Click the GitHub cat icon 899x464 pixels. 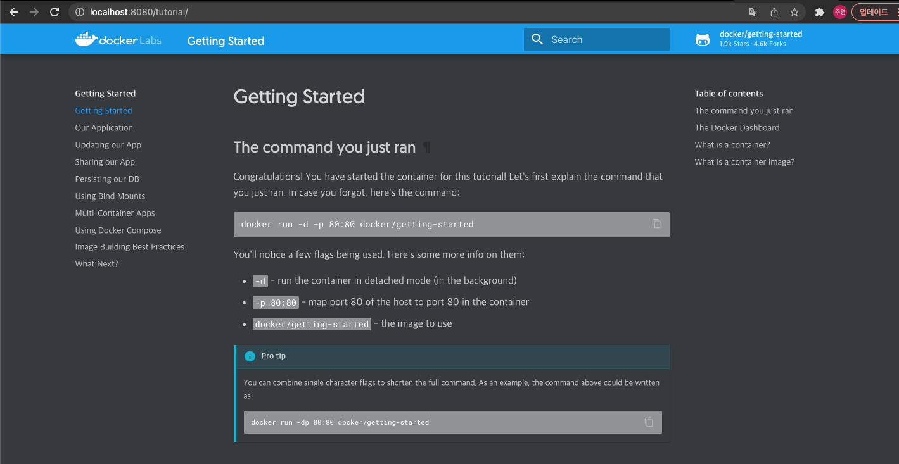[703, 39]
